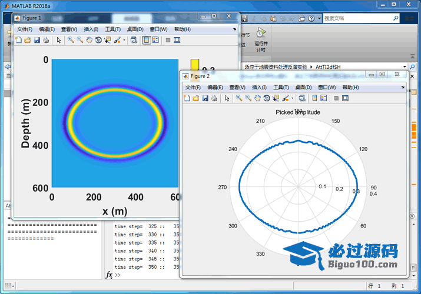This screenshot has height=294, width=421.
Task: Open 文件(F) menu in Figure 1
Action: 25,29
